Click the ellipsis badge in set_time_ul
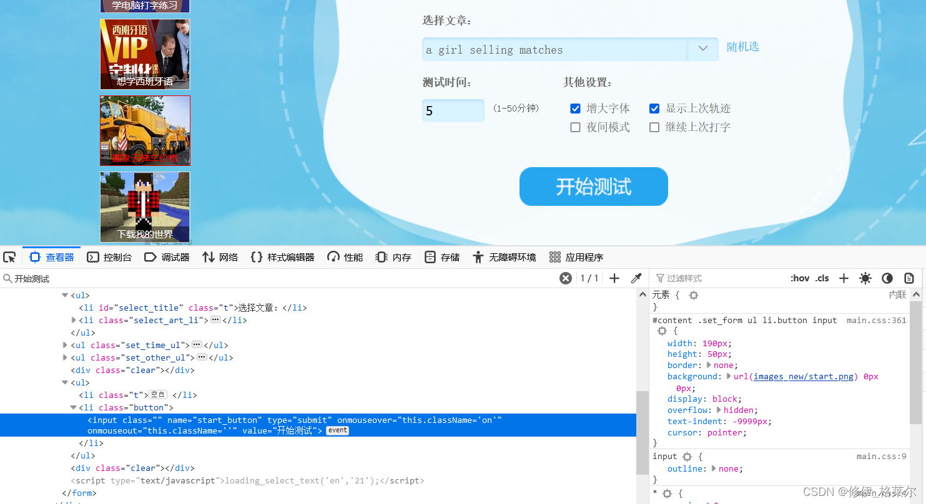The height and width of the screenshot is (504, 926). tap(197, 345)
